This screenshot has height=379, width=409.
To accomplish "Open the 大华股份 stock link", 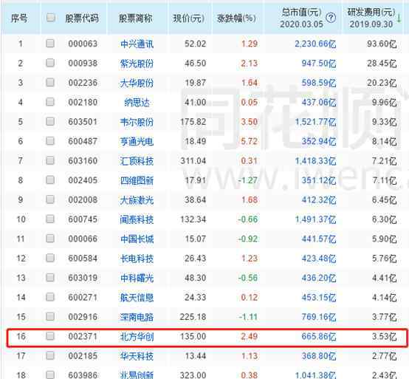I will [137, 83].
